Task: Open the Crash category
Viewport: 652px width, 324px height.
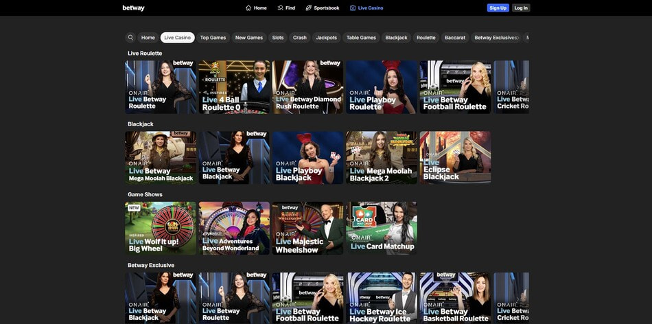Action: (x=299, y=38)
